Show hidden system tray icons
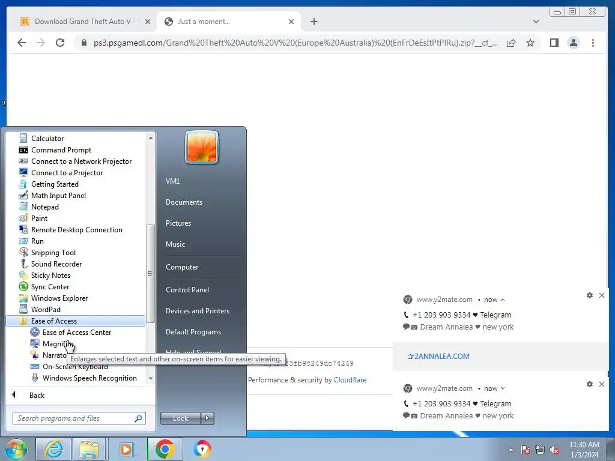 510,450
